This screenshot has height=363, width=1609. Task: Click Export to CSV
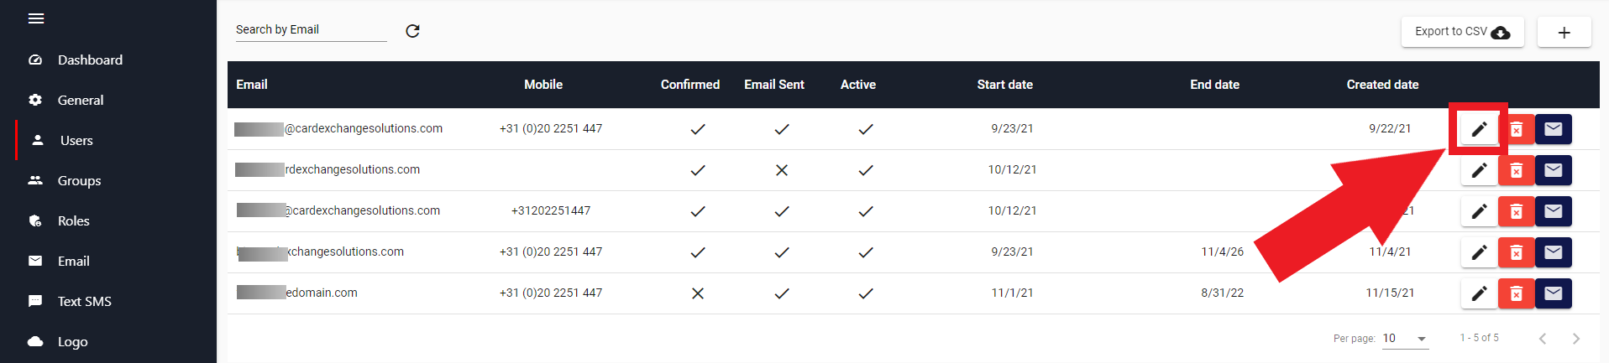pos(1462,32)
